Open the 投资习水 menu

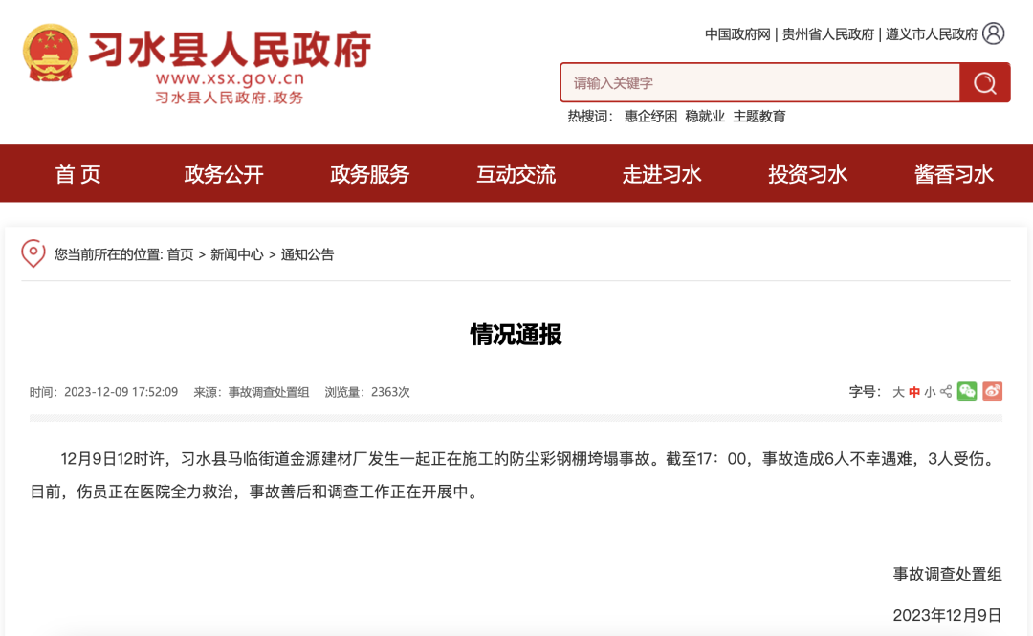coord(806,174)
